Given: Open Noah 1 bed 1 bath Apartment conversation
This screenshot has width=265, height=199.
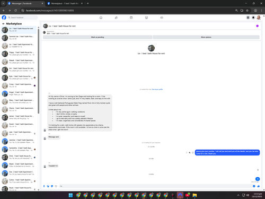Looking at the screenshot, I should click(x=19, y=62).
